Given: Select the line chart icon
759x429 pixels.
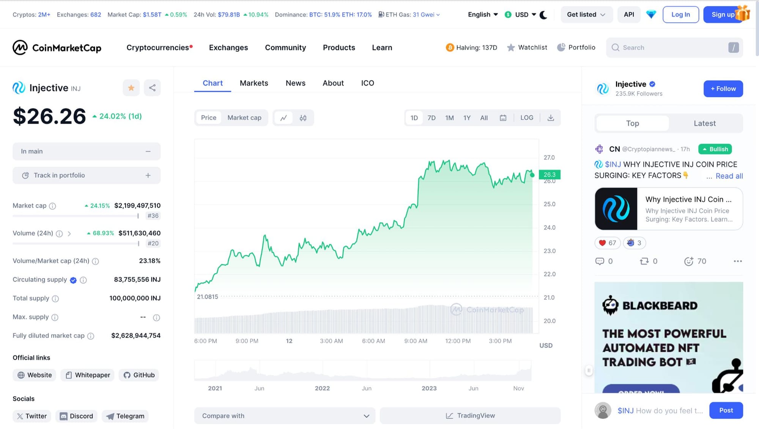Looking at the screenshot, I should pyautogui.click(x=283, y=118).
